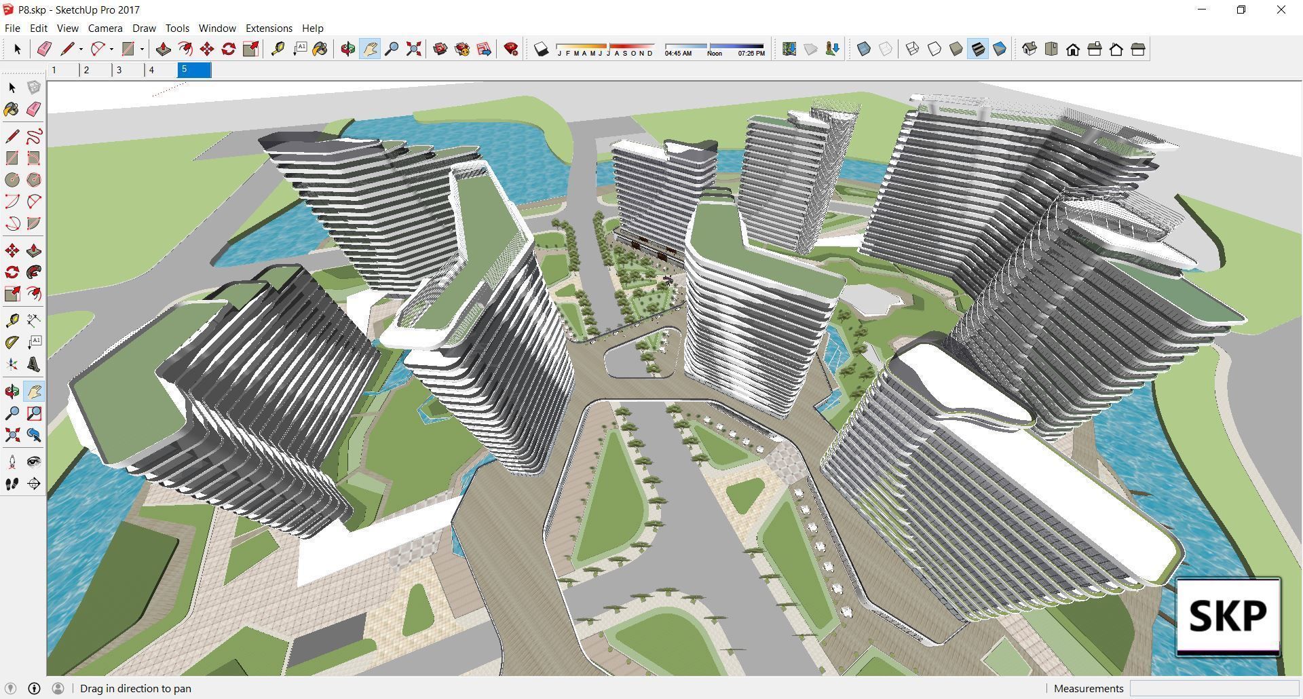Select the Look Around eye tool
Screen dimensions: 1303x699
[x=34, y=462]
